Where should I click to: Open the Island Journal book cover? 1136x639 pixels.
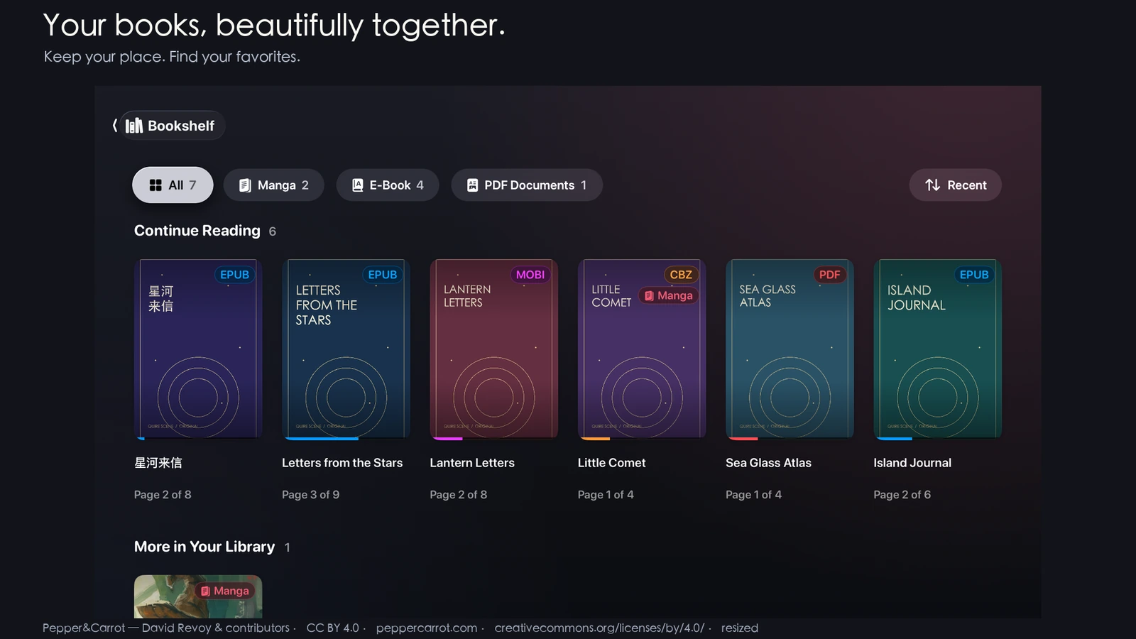938,349
